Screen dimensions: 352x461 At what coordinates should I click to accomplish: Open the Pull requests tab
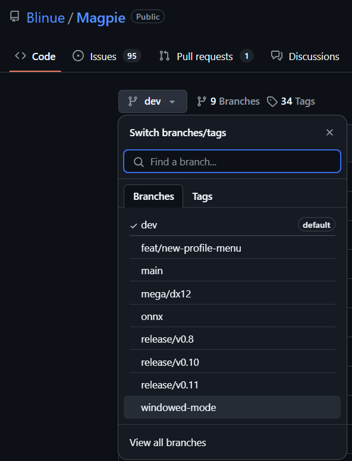[x=206, y=56]
